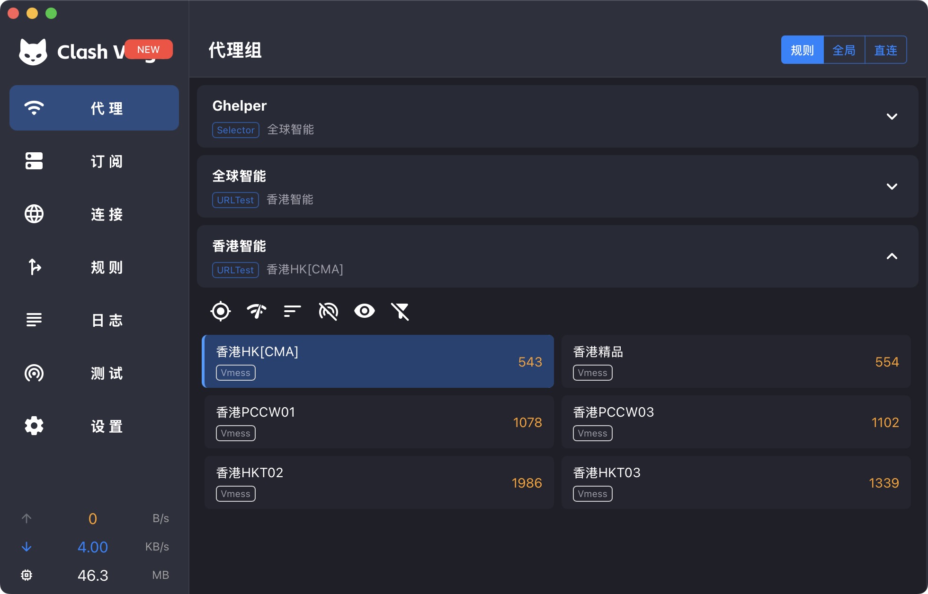Select the 香港精品 proxy node
This screenshot has width=928, height=594.
click(x=736, y=361)
